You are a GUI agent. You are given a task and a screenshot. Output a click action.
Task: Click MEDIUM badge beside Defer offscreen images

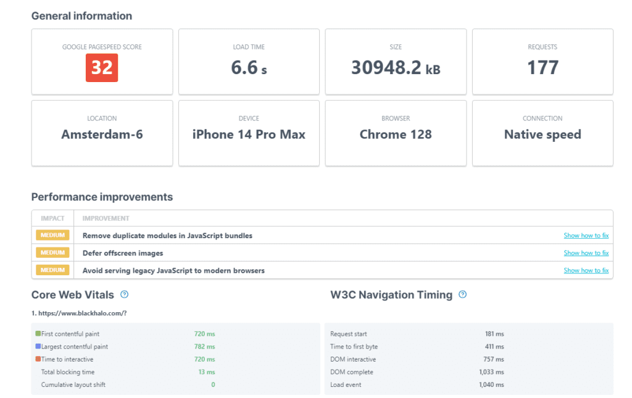pos(52,252)
